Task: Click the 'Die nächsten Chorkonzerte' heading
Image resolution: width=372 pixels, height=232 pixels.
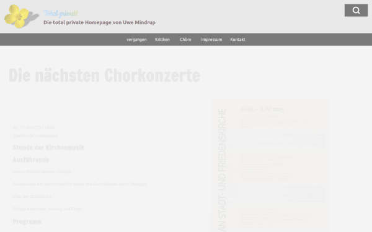Action: pyautogui.click(x=104, y=75)
